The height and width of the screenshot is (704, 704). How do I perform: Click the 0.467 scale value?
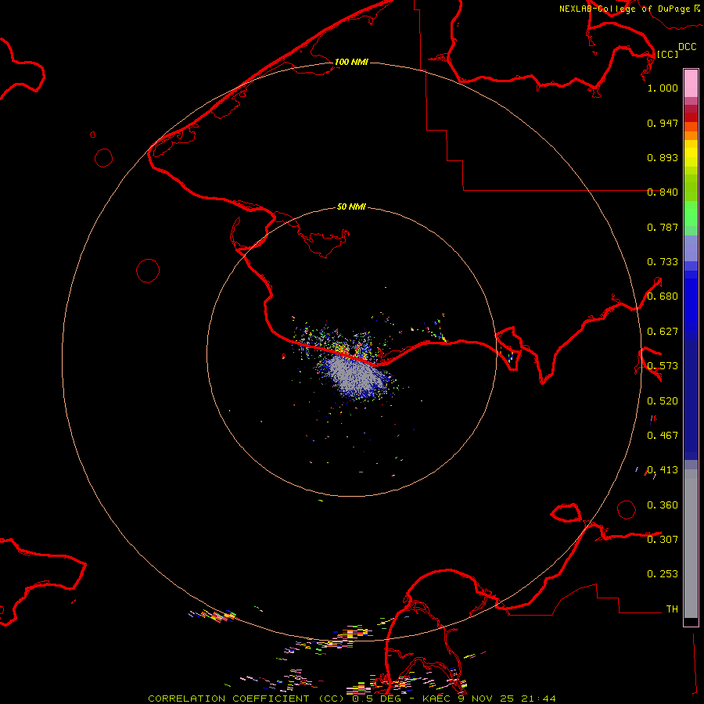coord(663,436)
